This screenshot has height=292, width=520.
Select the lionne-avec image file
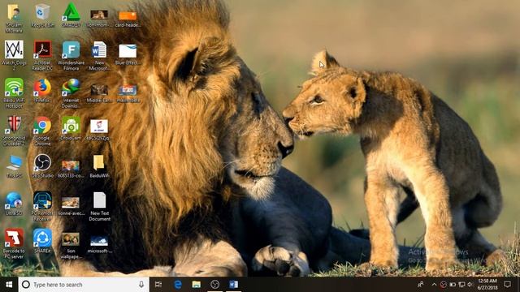pos(71,206)
